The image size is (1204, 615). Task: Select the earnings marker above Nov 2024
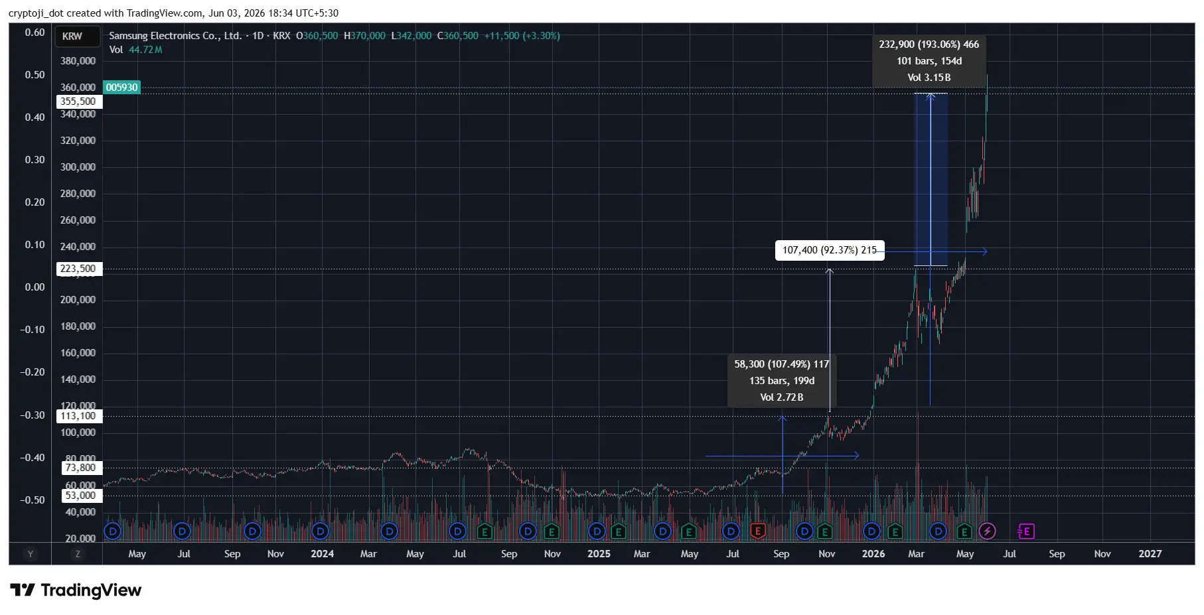(x=551, y=531)
